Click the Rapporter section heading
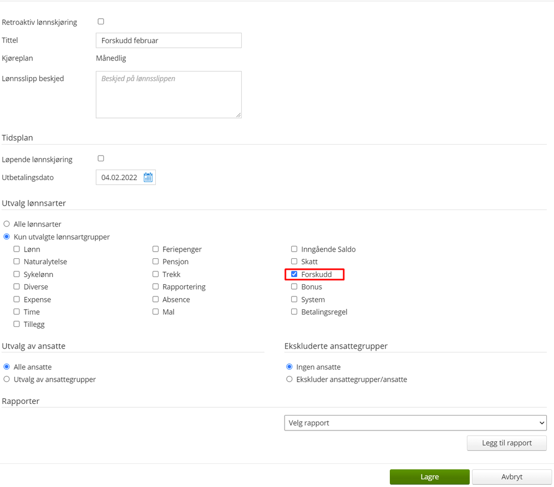 click(21, 401)
